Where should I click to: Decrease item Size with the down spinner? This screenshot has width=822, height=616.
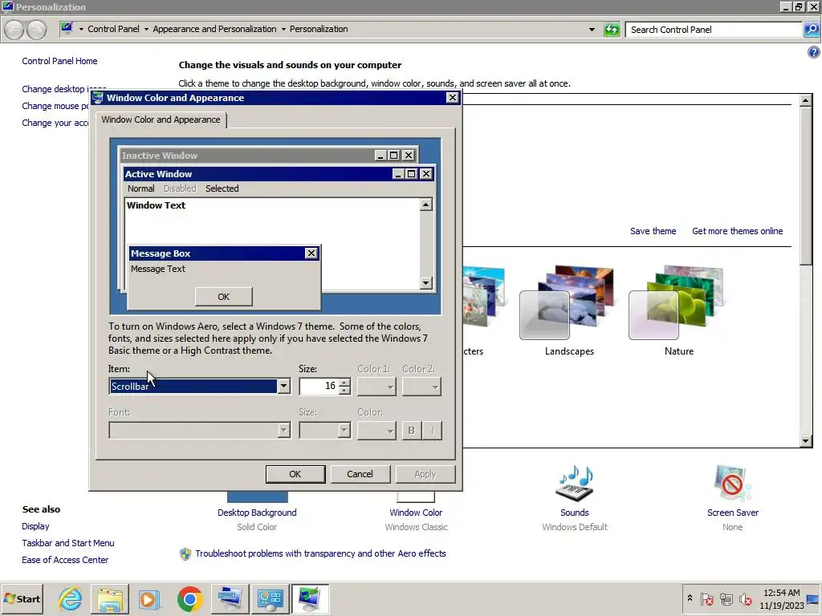tap(344, 391)
